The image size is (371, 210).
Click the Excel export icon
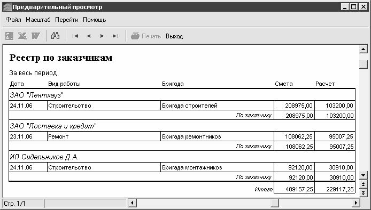(22, 36)
